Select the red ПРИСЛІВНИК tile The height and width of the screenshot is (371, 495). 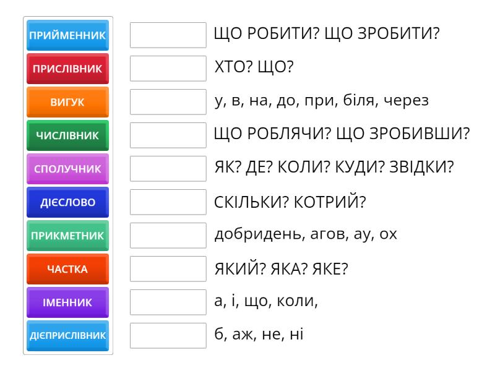point(68,69)
